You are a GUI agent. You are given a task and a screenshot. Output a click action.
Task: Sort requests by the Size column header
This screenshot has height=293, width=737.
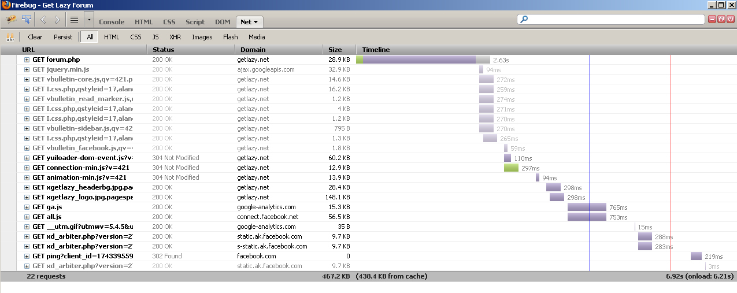coord(335,50)
